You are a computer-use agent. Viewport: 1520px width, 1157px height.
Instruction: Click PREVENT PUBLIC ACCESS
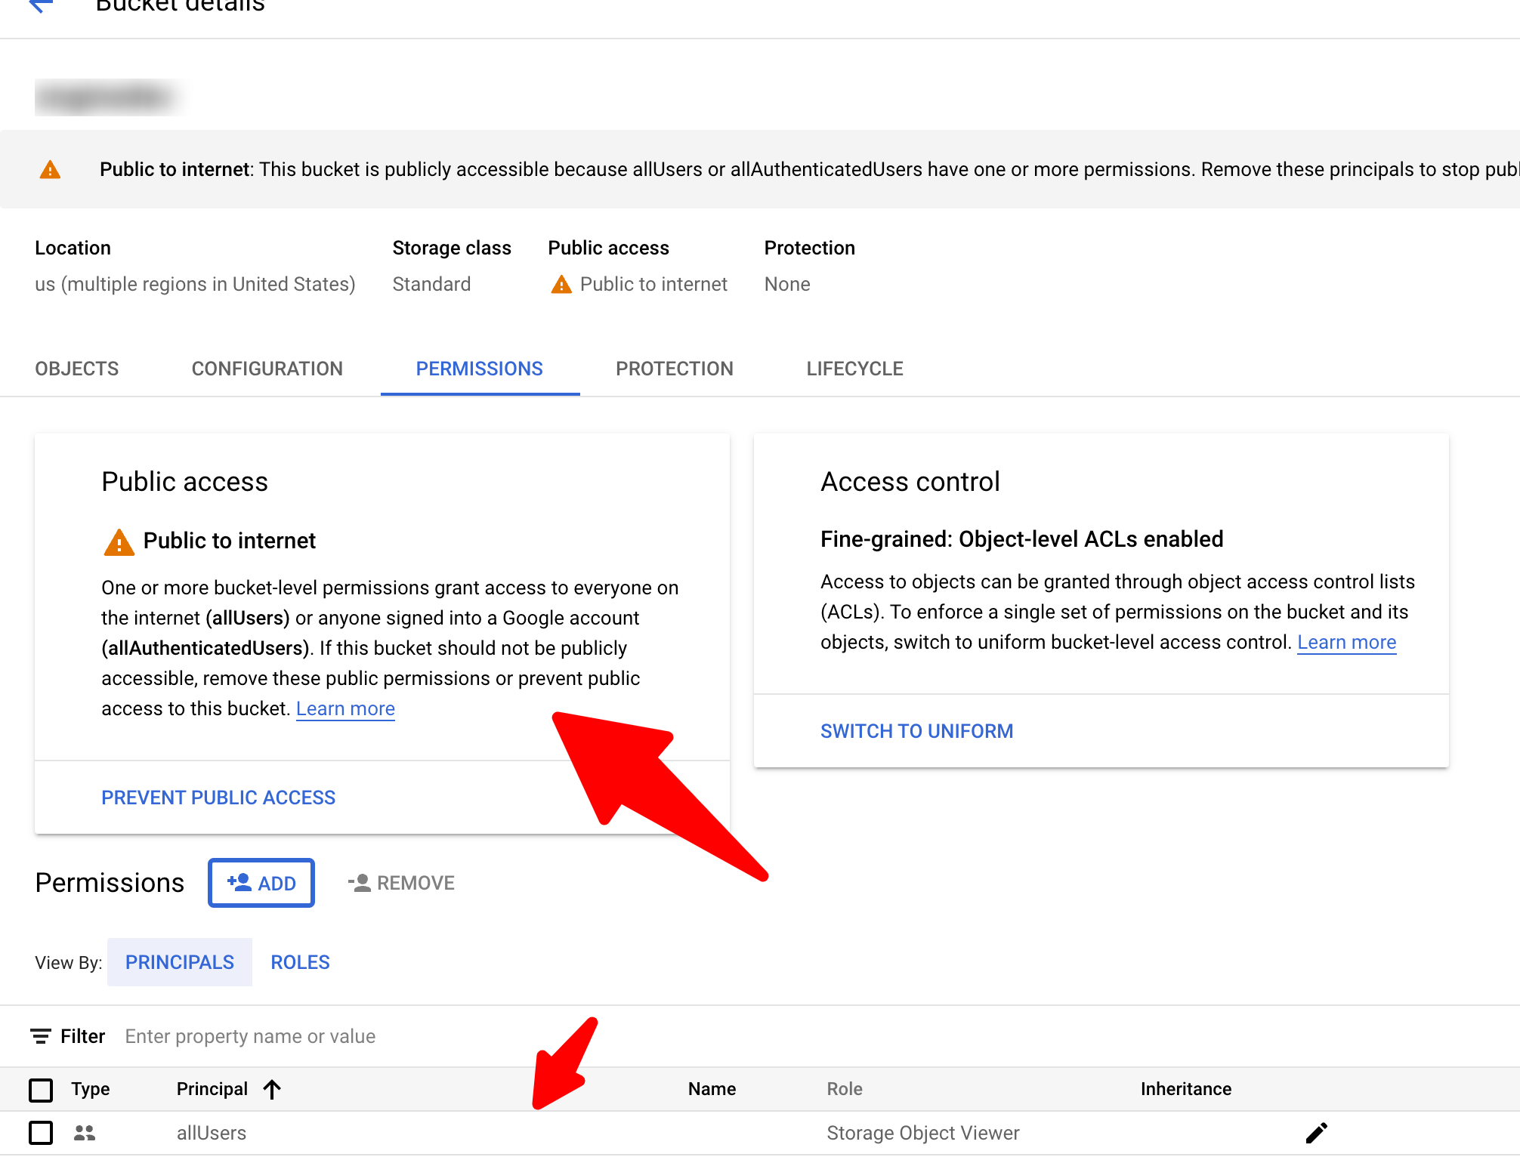coord(218,798)
